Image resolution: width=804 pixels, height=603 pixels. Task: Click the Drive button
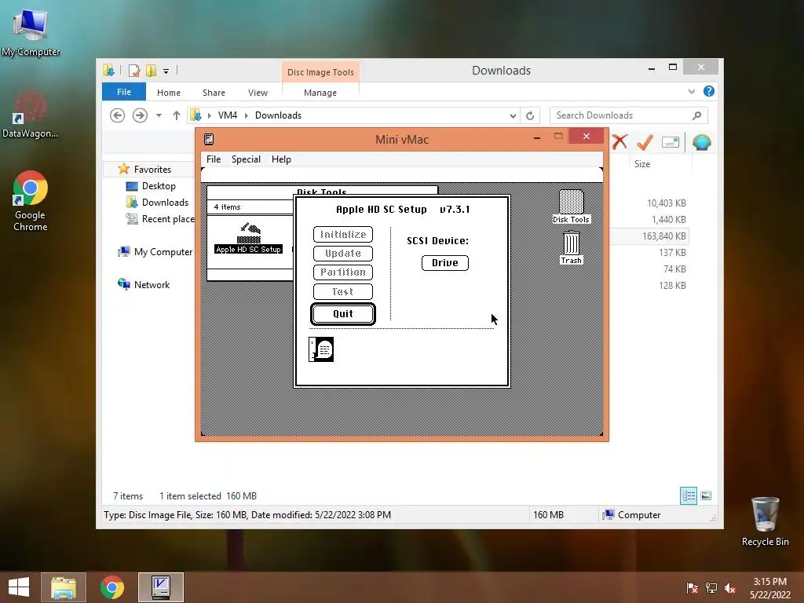click(444, 262)
